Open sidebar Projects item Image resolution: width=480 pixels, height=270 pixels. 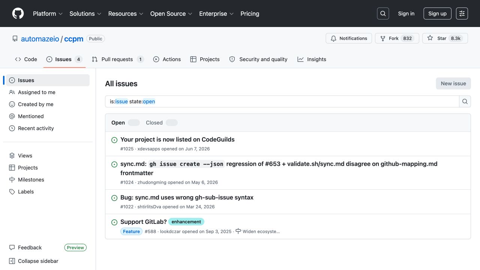tap(48, 168)
